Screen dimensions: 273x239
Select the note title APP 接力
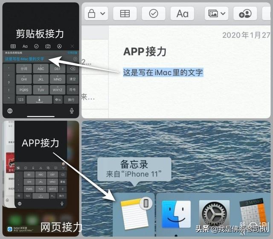click(145, 52)
